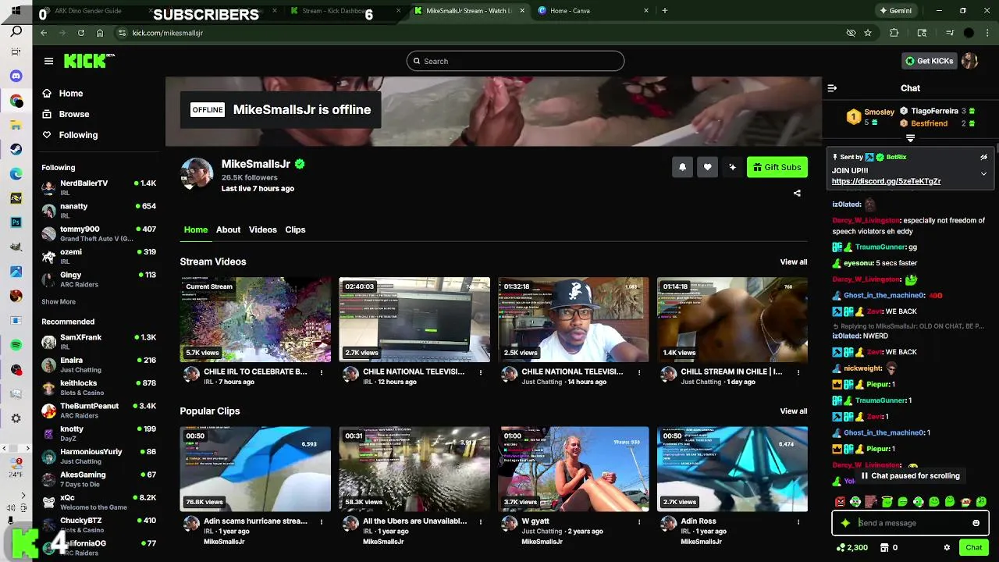Open options for Adin scams hurricane clip
This screenshot has height=562, width=999.
click(x=322, y=521)
